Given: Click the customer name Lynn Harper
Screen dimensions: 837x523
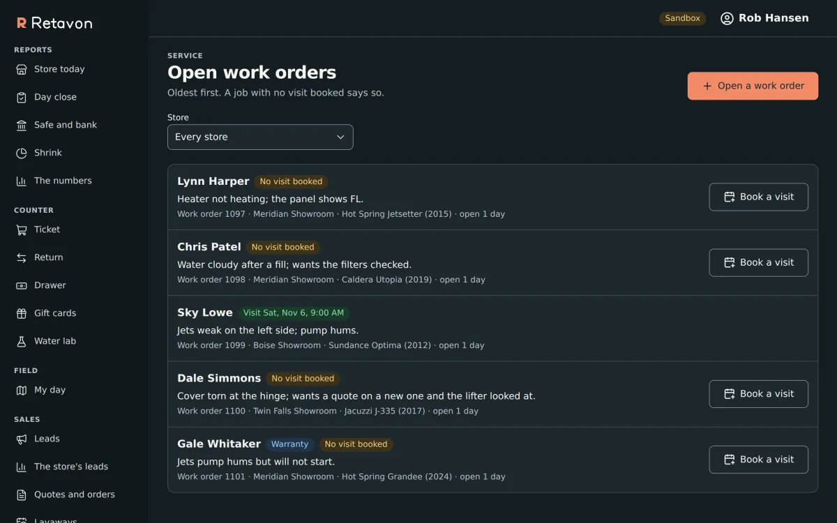Looking at the screenshot, I should point(213,181).
